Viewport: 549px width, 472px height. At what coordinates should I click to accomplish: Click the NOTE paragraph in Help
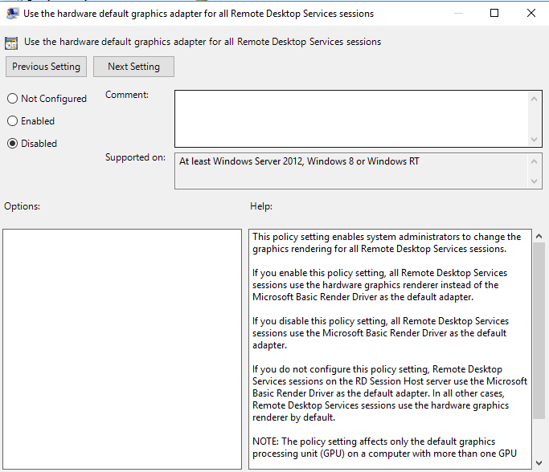point(384,448)
